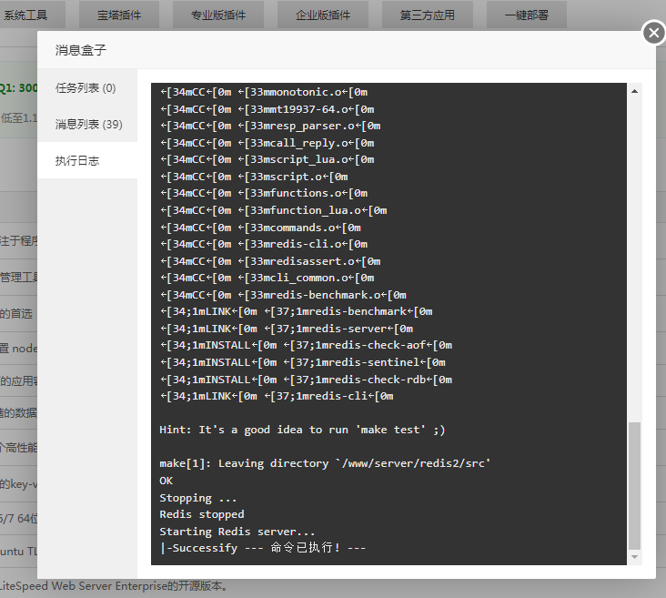Click log line containing resp_parser.o

tap(270, 126)
